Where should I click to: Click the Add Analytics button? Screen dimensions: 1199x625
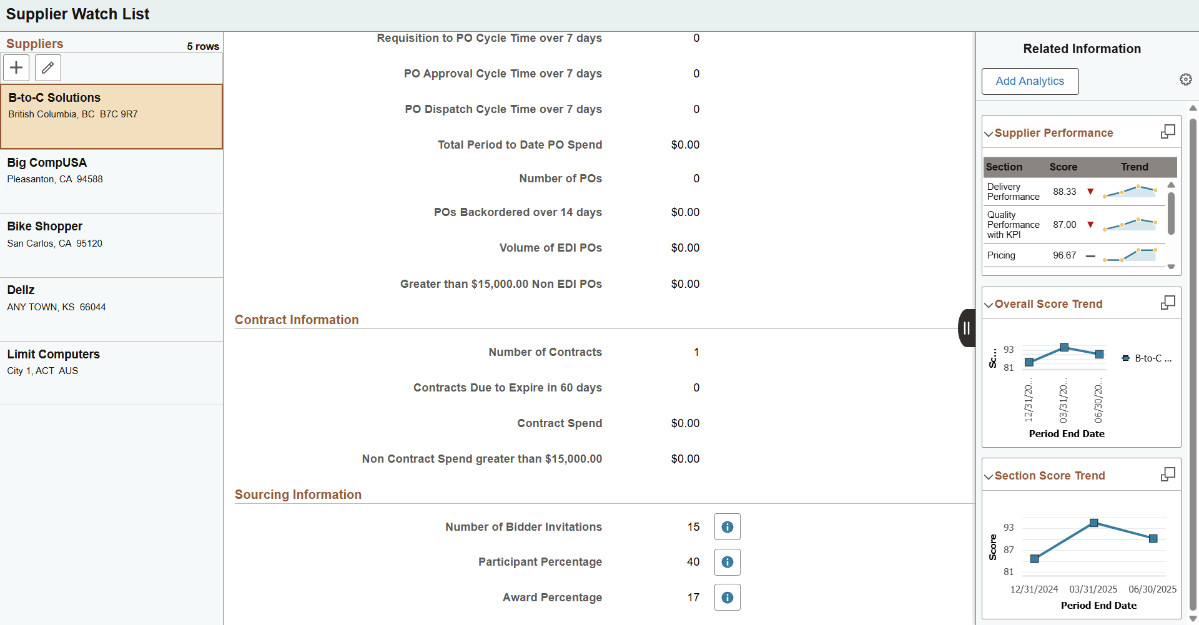(x=1030, y=81)
